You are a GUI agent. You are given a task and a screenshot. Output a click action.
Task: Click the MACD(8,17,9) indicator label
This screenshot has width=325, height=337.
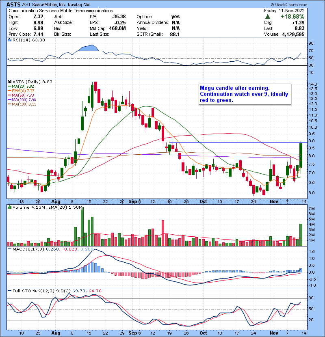click(x=28, y=249)
